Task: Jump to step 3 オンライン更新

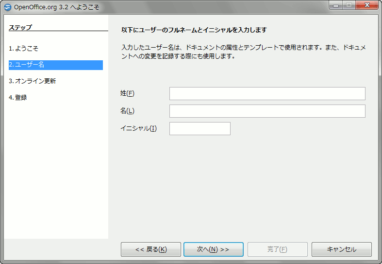Action: tap(32, 81)
